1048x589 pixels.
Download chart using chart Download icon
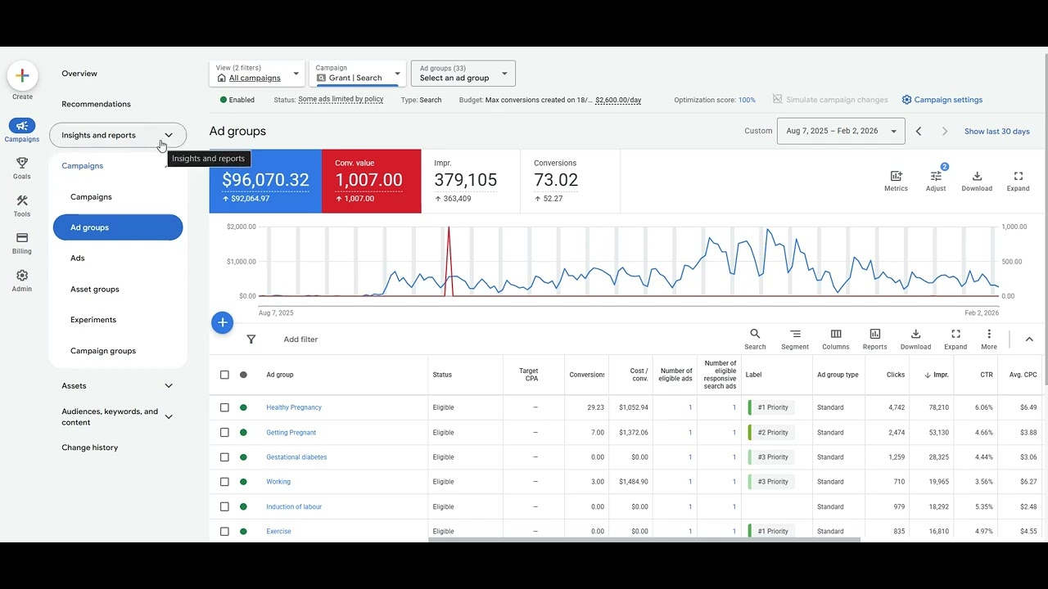[x=977, y=176]
